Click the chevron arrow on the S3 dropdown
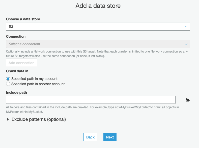 (x=186, y=27)
